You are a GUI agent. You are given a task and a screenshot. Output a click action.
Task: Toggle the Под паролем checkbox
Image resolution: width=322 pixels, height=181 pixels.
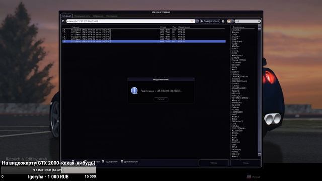pos(103,161)
